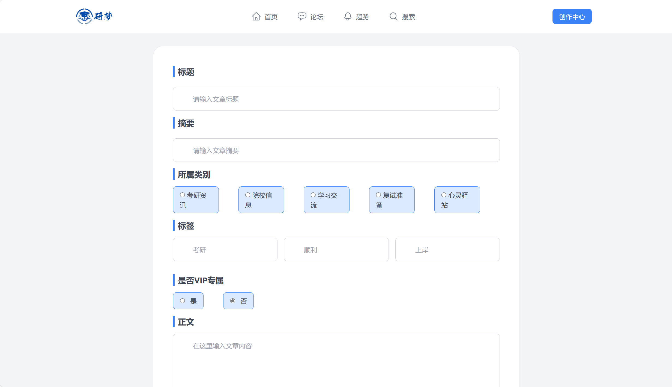Click the 论坛 menu item
672x387 pixels.
[316, 16]
